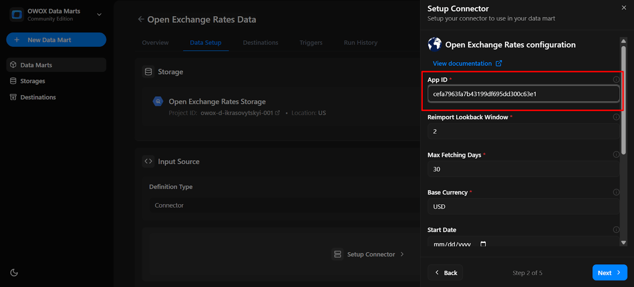Switch to the Run History tab

pyautogui.click(x=361, y=42)
